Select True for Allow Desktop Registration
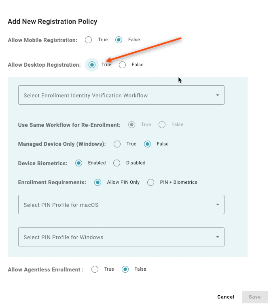Viewport: 269px width, 305px height. click(x=92, y=65)
